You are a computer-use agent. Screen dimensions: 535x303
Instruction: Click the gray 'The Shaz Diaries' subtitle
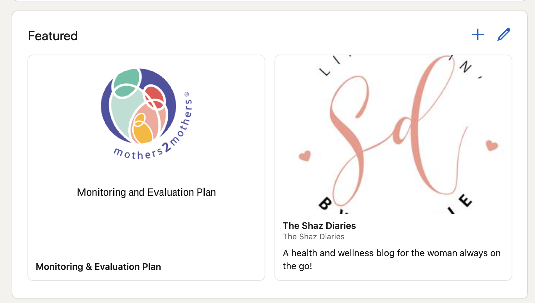pyautogui.click(x=314, y=237)
